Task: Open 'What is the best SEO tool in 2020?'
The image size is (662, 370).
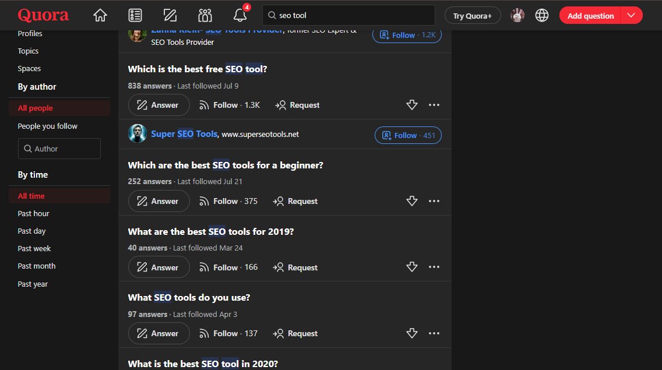Action: click(x=203, y=364)
